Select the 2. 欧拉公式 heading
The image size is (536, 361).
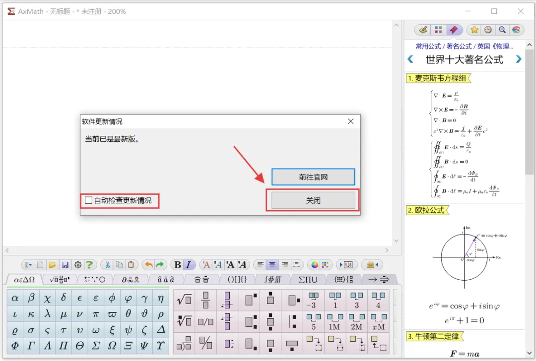click(x=426, y=210)
